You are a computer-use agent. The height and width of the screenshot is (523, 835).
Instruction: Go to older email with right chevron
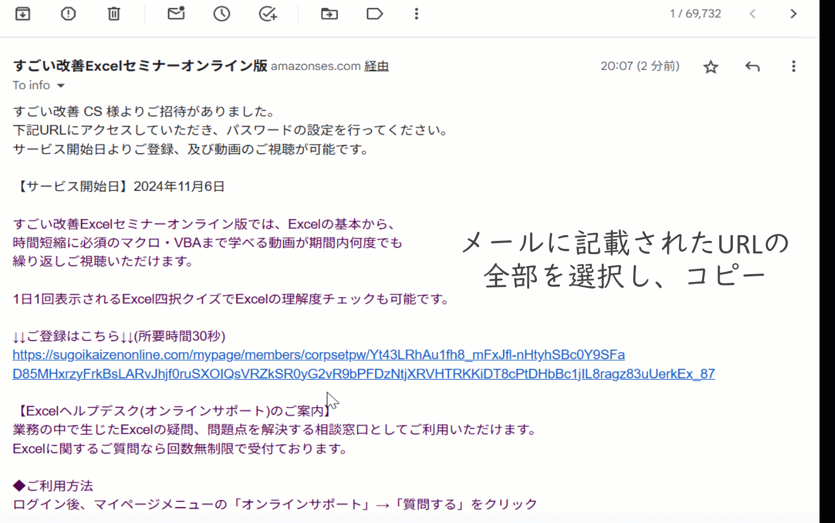pyautogui.click(x=794, y=14)
